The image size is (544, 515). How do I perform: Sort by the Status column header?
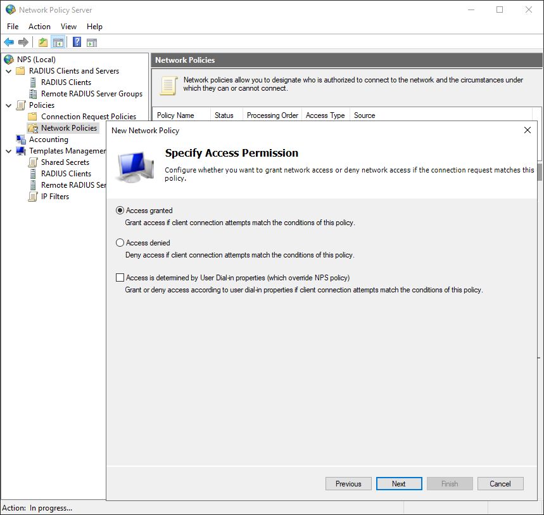(x=227, y=115)
